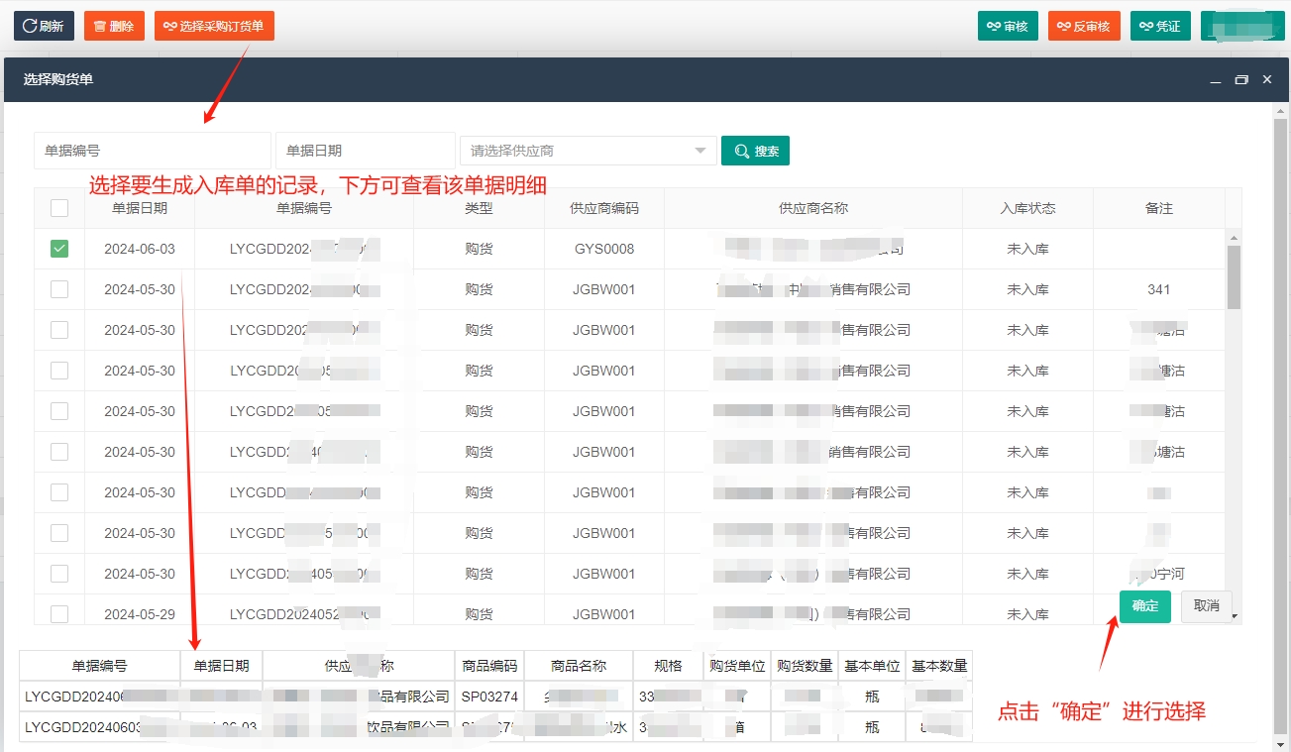Click the 单据日期 column header in top table

coord(140,208)
